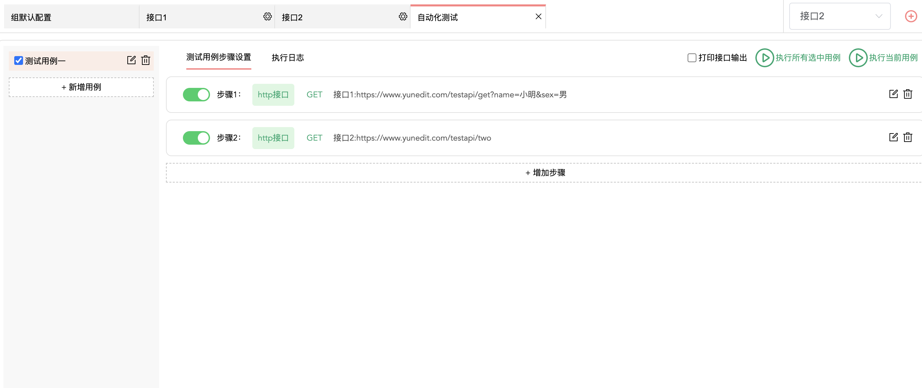This screenshot has height=388, width=922.
Task: Click GET method label in 步骤2
Action: click(314, 138)
